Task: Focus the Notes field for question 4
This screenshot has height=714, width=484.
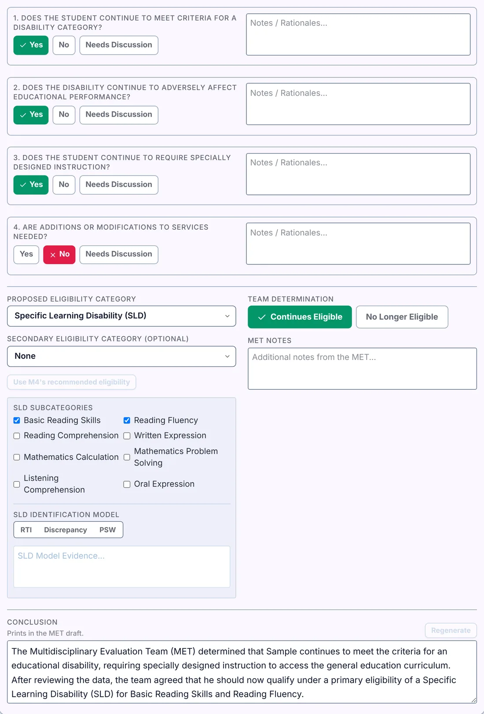Action: [358, 244]
